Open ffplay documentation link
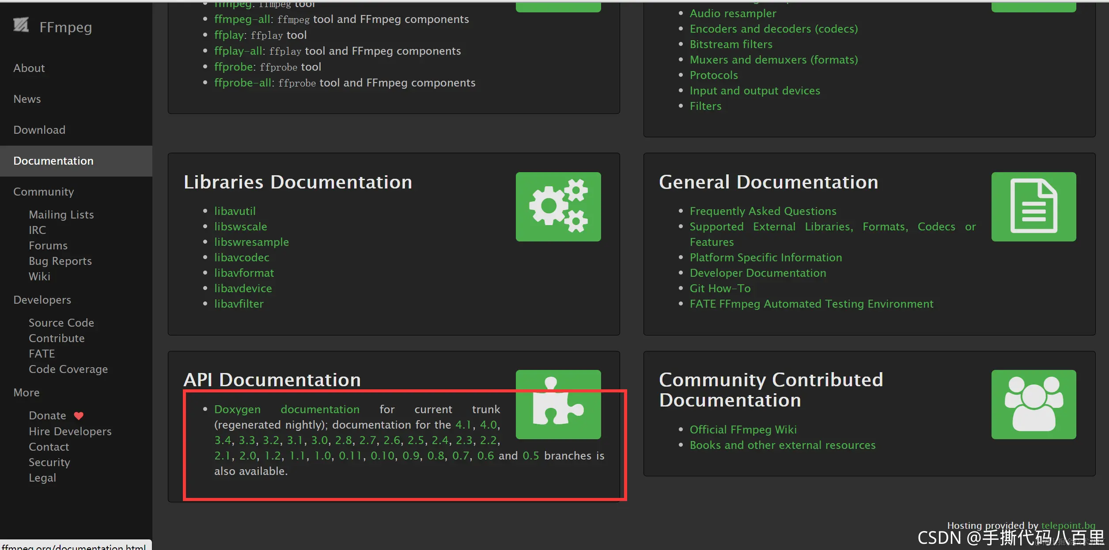This screenshot has height=550, width=1109. point(229,35)
